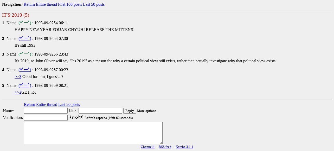
Task: Open top Last 50 posts link
Action: point(94,4)
